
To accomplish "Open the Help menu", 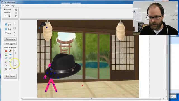I will (13, 6).
